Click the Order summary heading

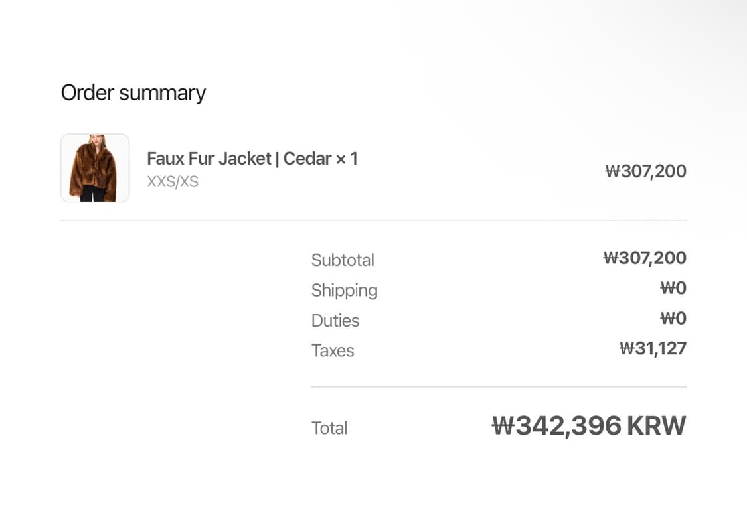[133, 92]
